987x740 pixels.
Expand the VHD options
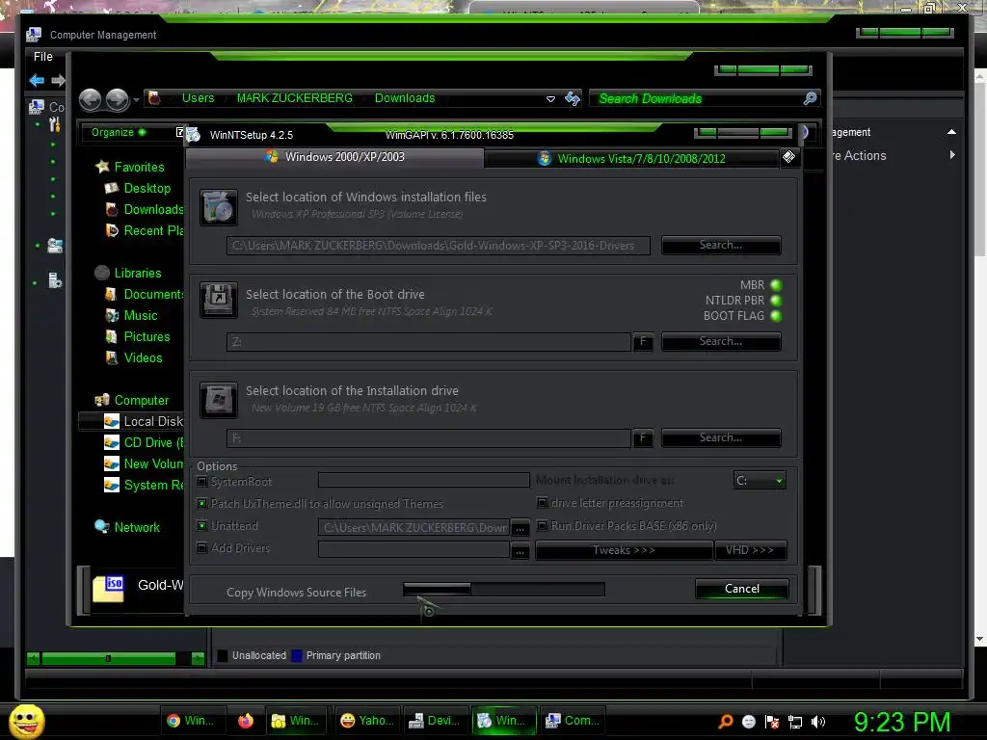(750, 550)
